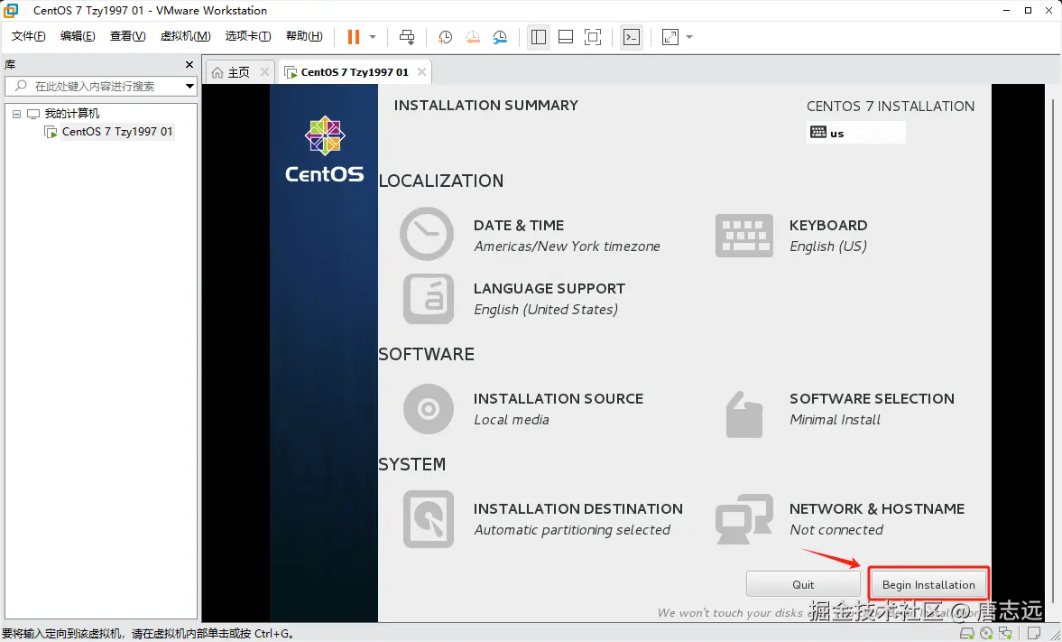Click the SOFTWARE SELECTION label

(872, 398)
